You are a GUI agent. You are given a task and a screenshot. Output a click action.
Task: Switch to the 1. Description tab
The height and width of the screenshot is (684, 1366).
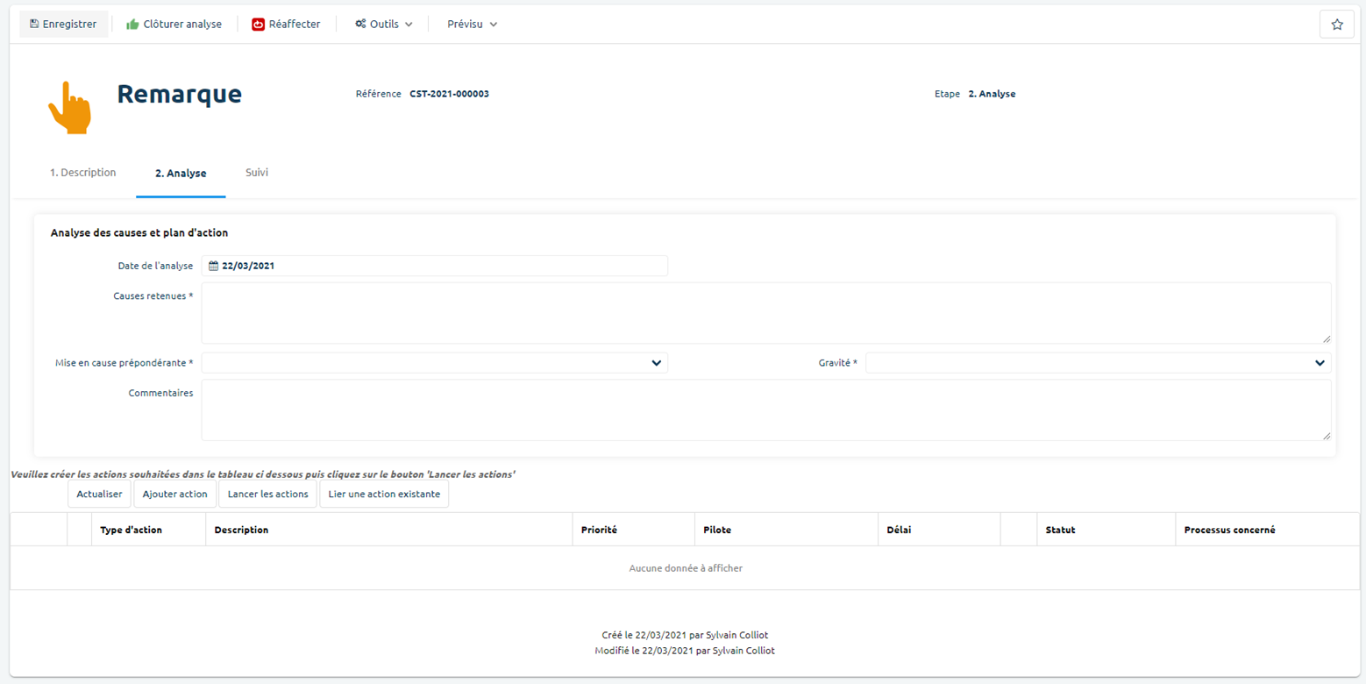(82, 173)
